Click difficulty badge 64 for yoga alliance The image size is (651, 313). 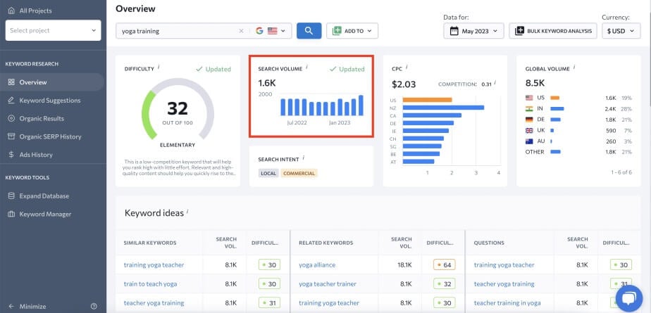445,265
